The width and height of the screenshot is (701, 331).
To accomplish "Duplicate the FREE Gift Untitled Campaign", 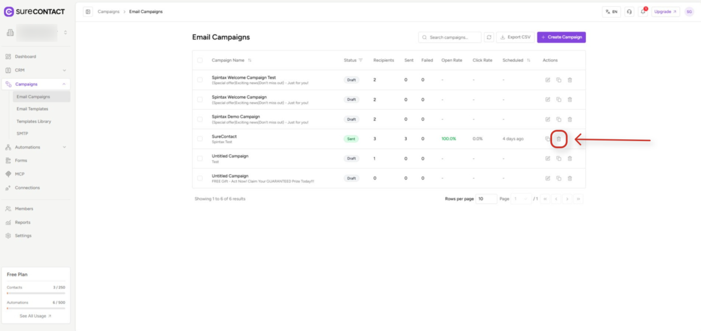I will click(x=558, y=178).
